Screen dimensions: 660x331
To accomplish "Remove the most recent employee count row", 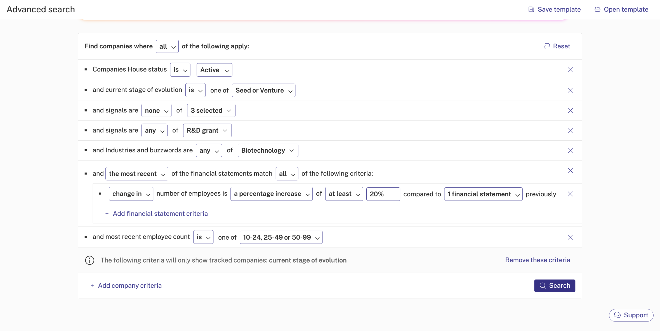I will pyautogui.click(x=570, y=237).
